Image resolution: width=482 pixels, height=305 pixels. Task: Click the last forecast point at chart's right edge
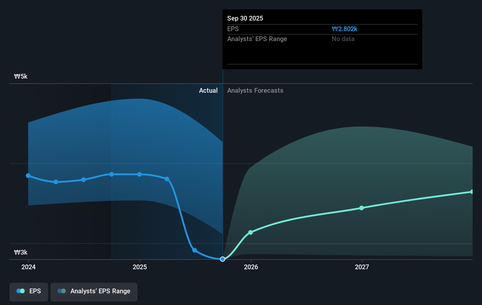tap(472, 192)
